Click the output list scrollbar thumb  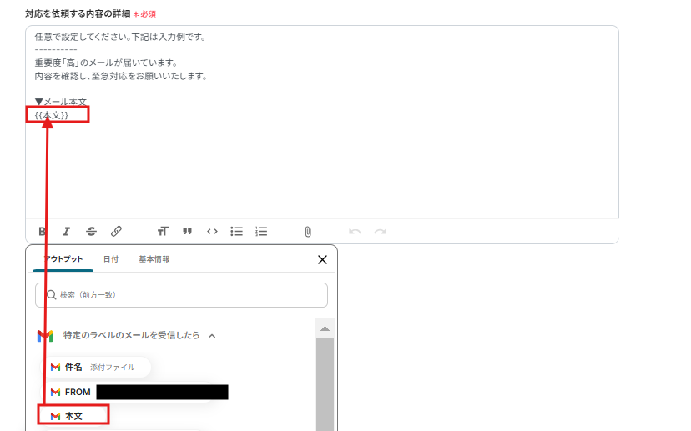[325, 384]
